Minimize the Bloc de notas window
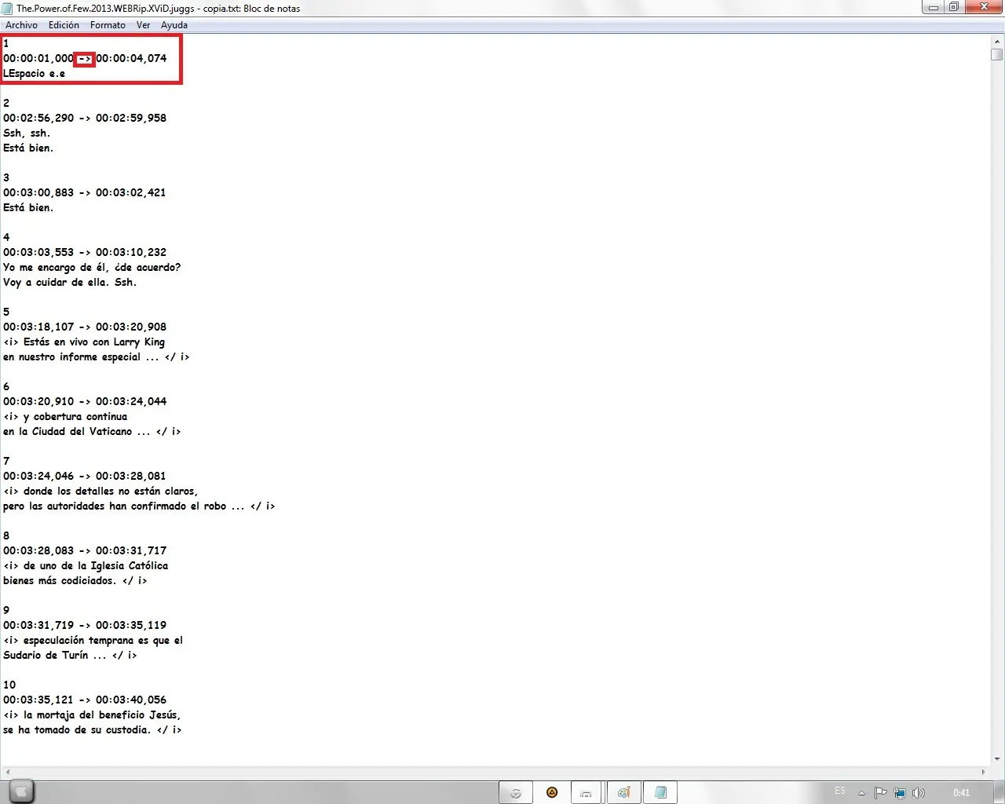The width and height of the screenshot is (1005, 804). coord(933,8)
